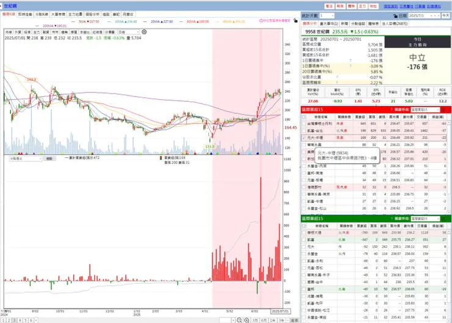Click 2025/07/01 date marker on time axis
This screenshot has height=323, width=452.
point(280,311)
